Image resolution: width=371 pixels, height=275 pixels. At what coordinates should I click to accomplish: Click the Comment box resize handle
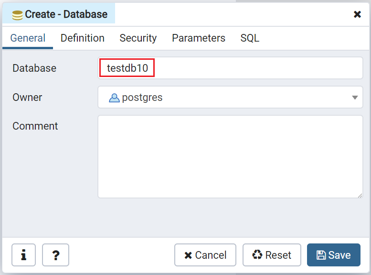[x=360, y=195]
